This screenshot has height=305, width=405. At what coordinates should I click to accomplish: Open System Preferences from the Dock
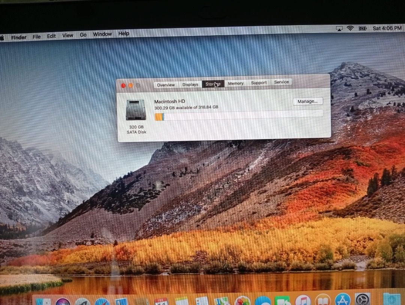(x=362, y=299)
